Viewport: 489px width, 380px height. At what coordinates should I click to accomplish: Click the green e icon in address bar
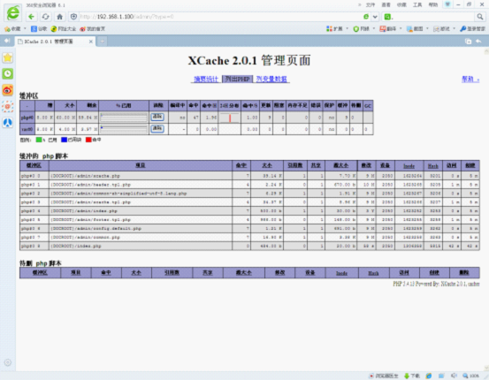(366, 17)
